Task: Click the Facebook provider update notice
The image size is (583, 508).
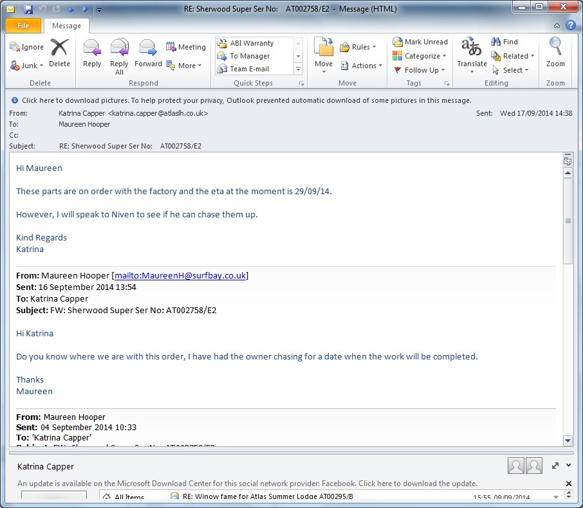Action: (x=247, y=484)
